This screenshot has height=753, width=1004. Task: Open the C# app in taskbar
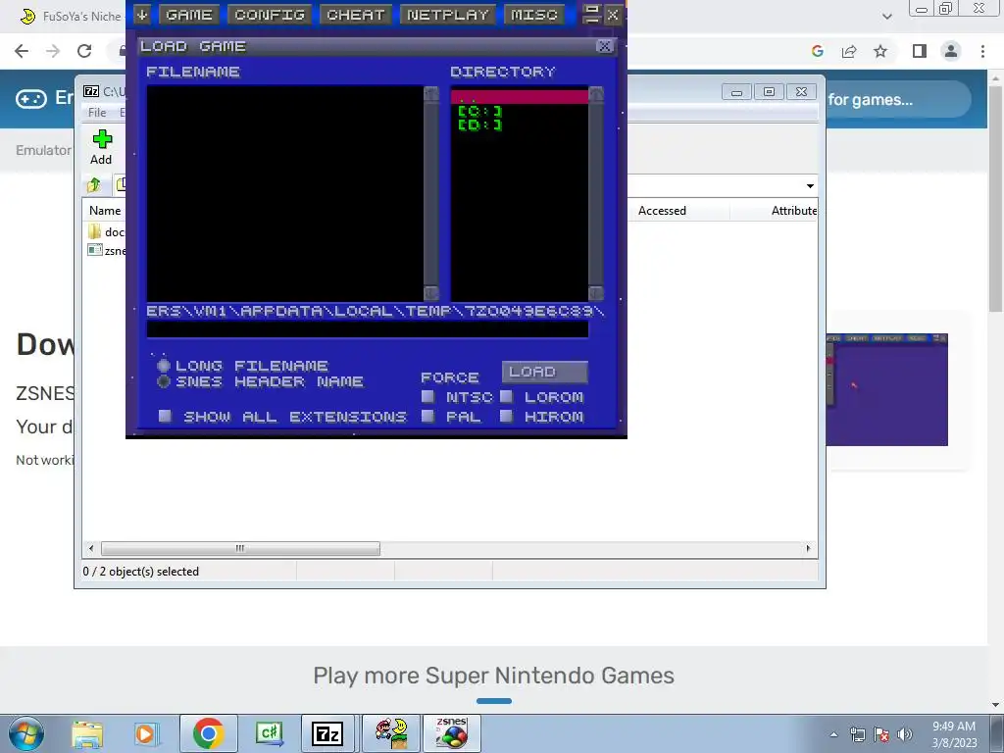pyautogui.click(x=269, y=733)
